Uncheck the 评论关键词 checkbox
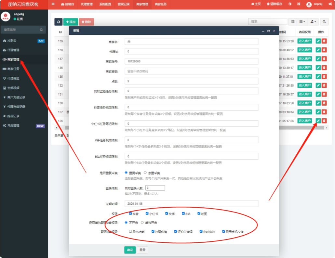The image size is (335, 258). [x=176, y=231]
